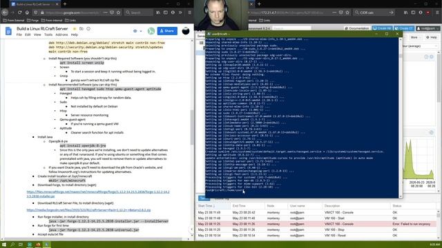The height and width of the screenshot is (248, 442).
Task: Open Google account avatar menu
Action: pos(186,31)
